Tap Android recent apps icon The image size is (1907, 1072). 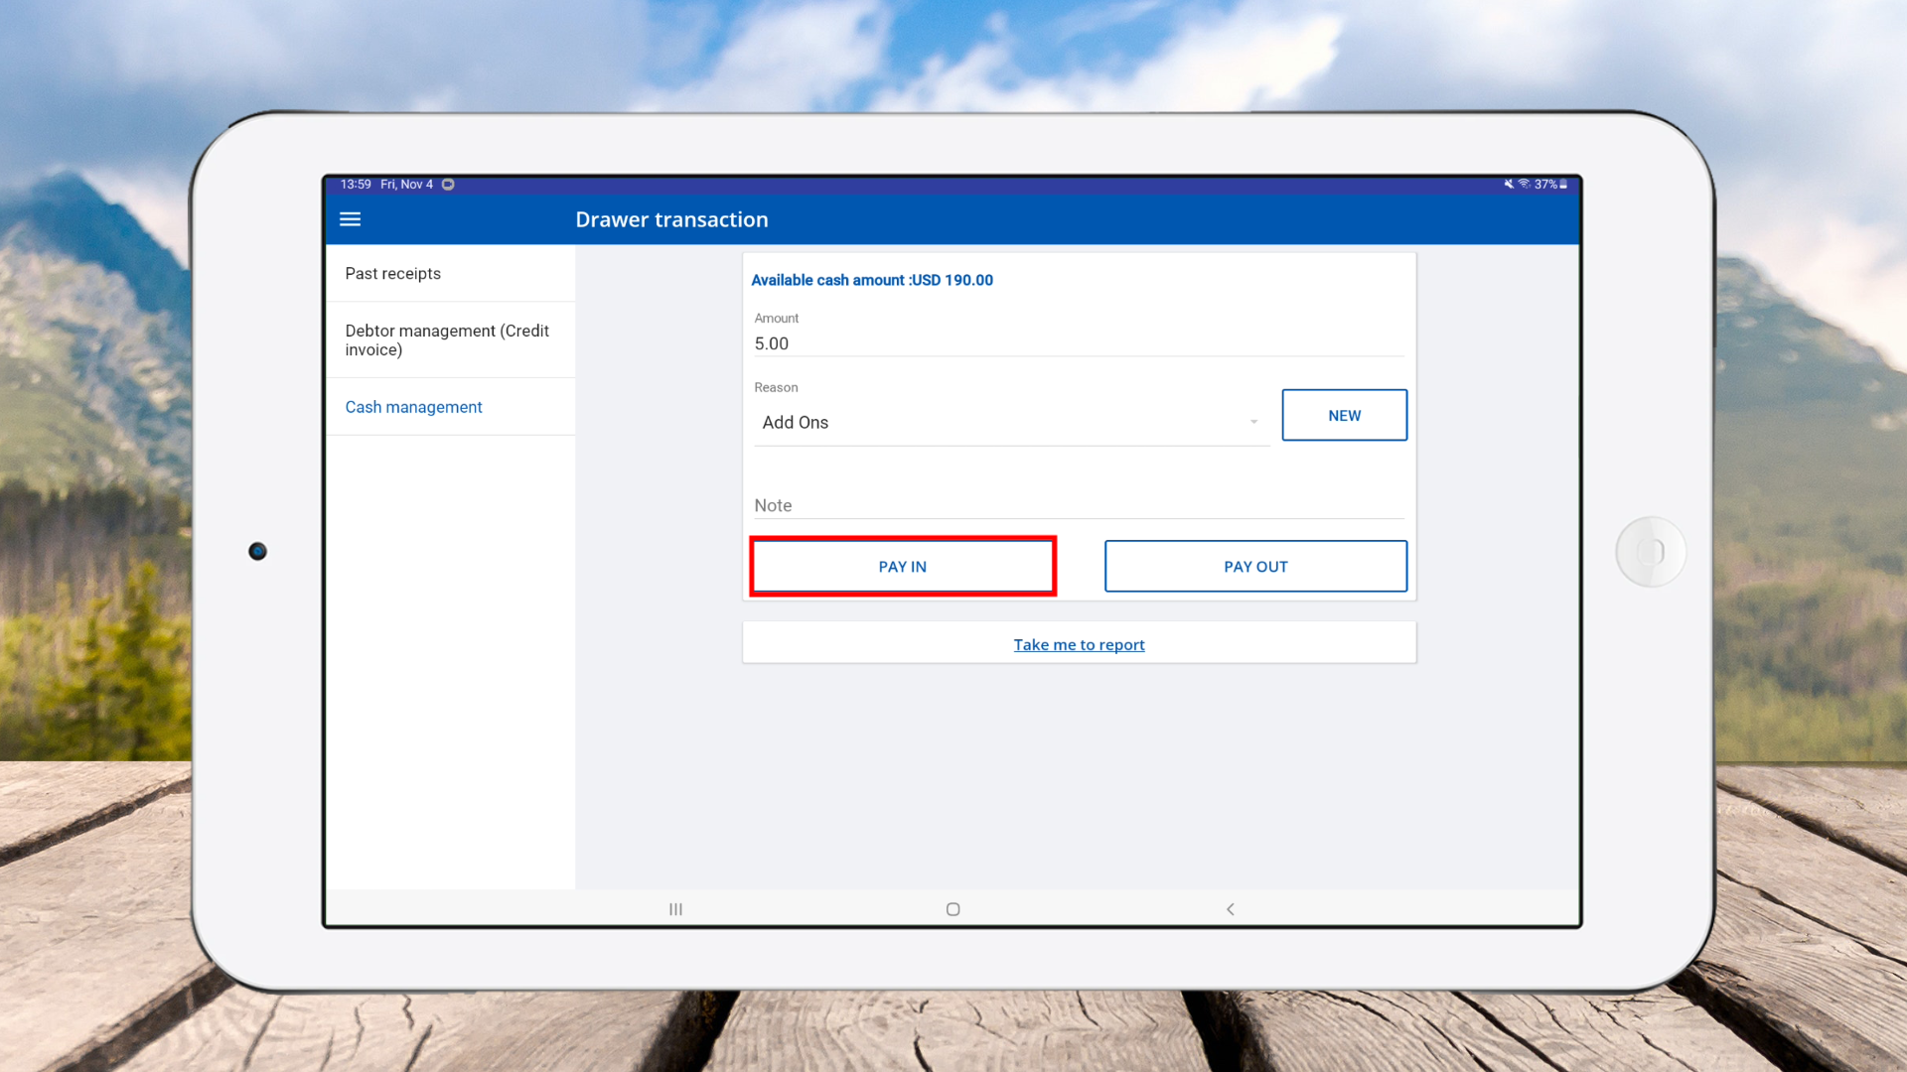coord(675,909)
